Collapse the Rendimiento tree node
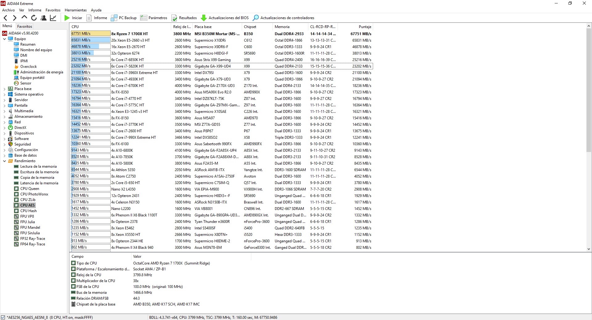The width and height of the screenshot is (592, 320). (x=4, y=161)
